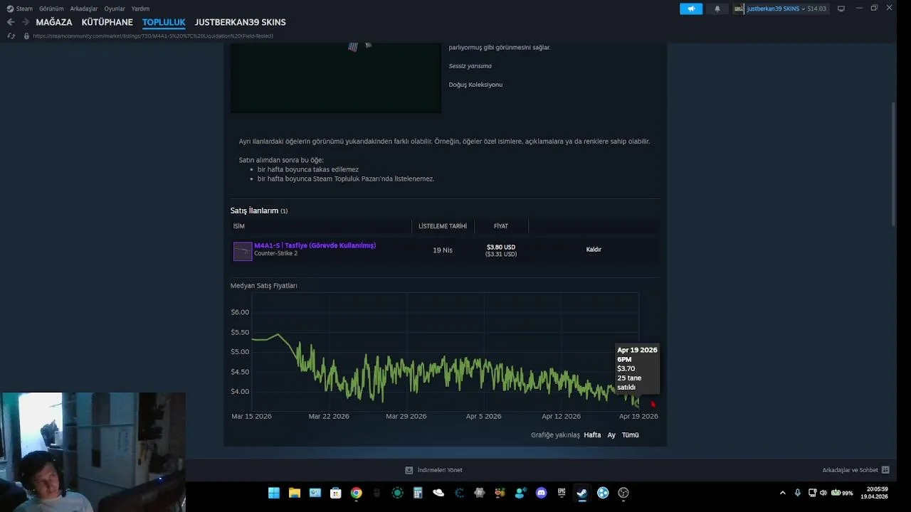The image size is (911, 512).
Task: Reload the page with the refresh icon
Action: coord(11,36)
